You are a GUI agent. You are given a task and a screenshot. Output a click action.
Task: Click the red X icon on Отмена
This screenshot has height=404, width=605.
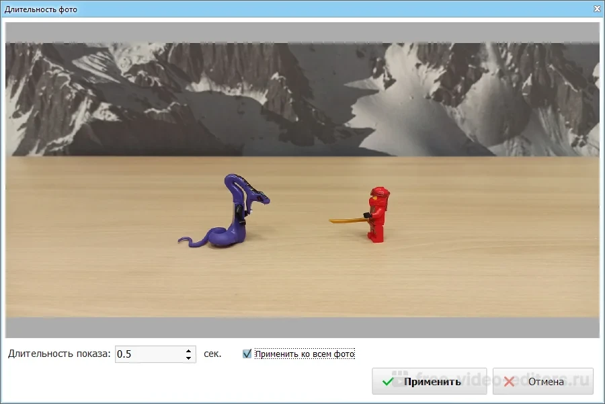[x=509, y=381]
